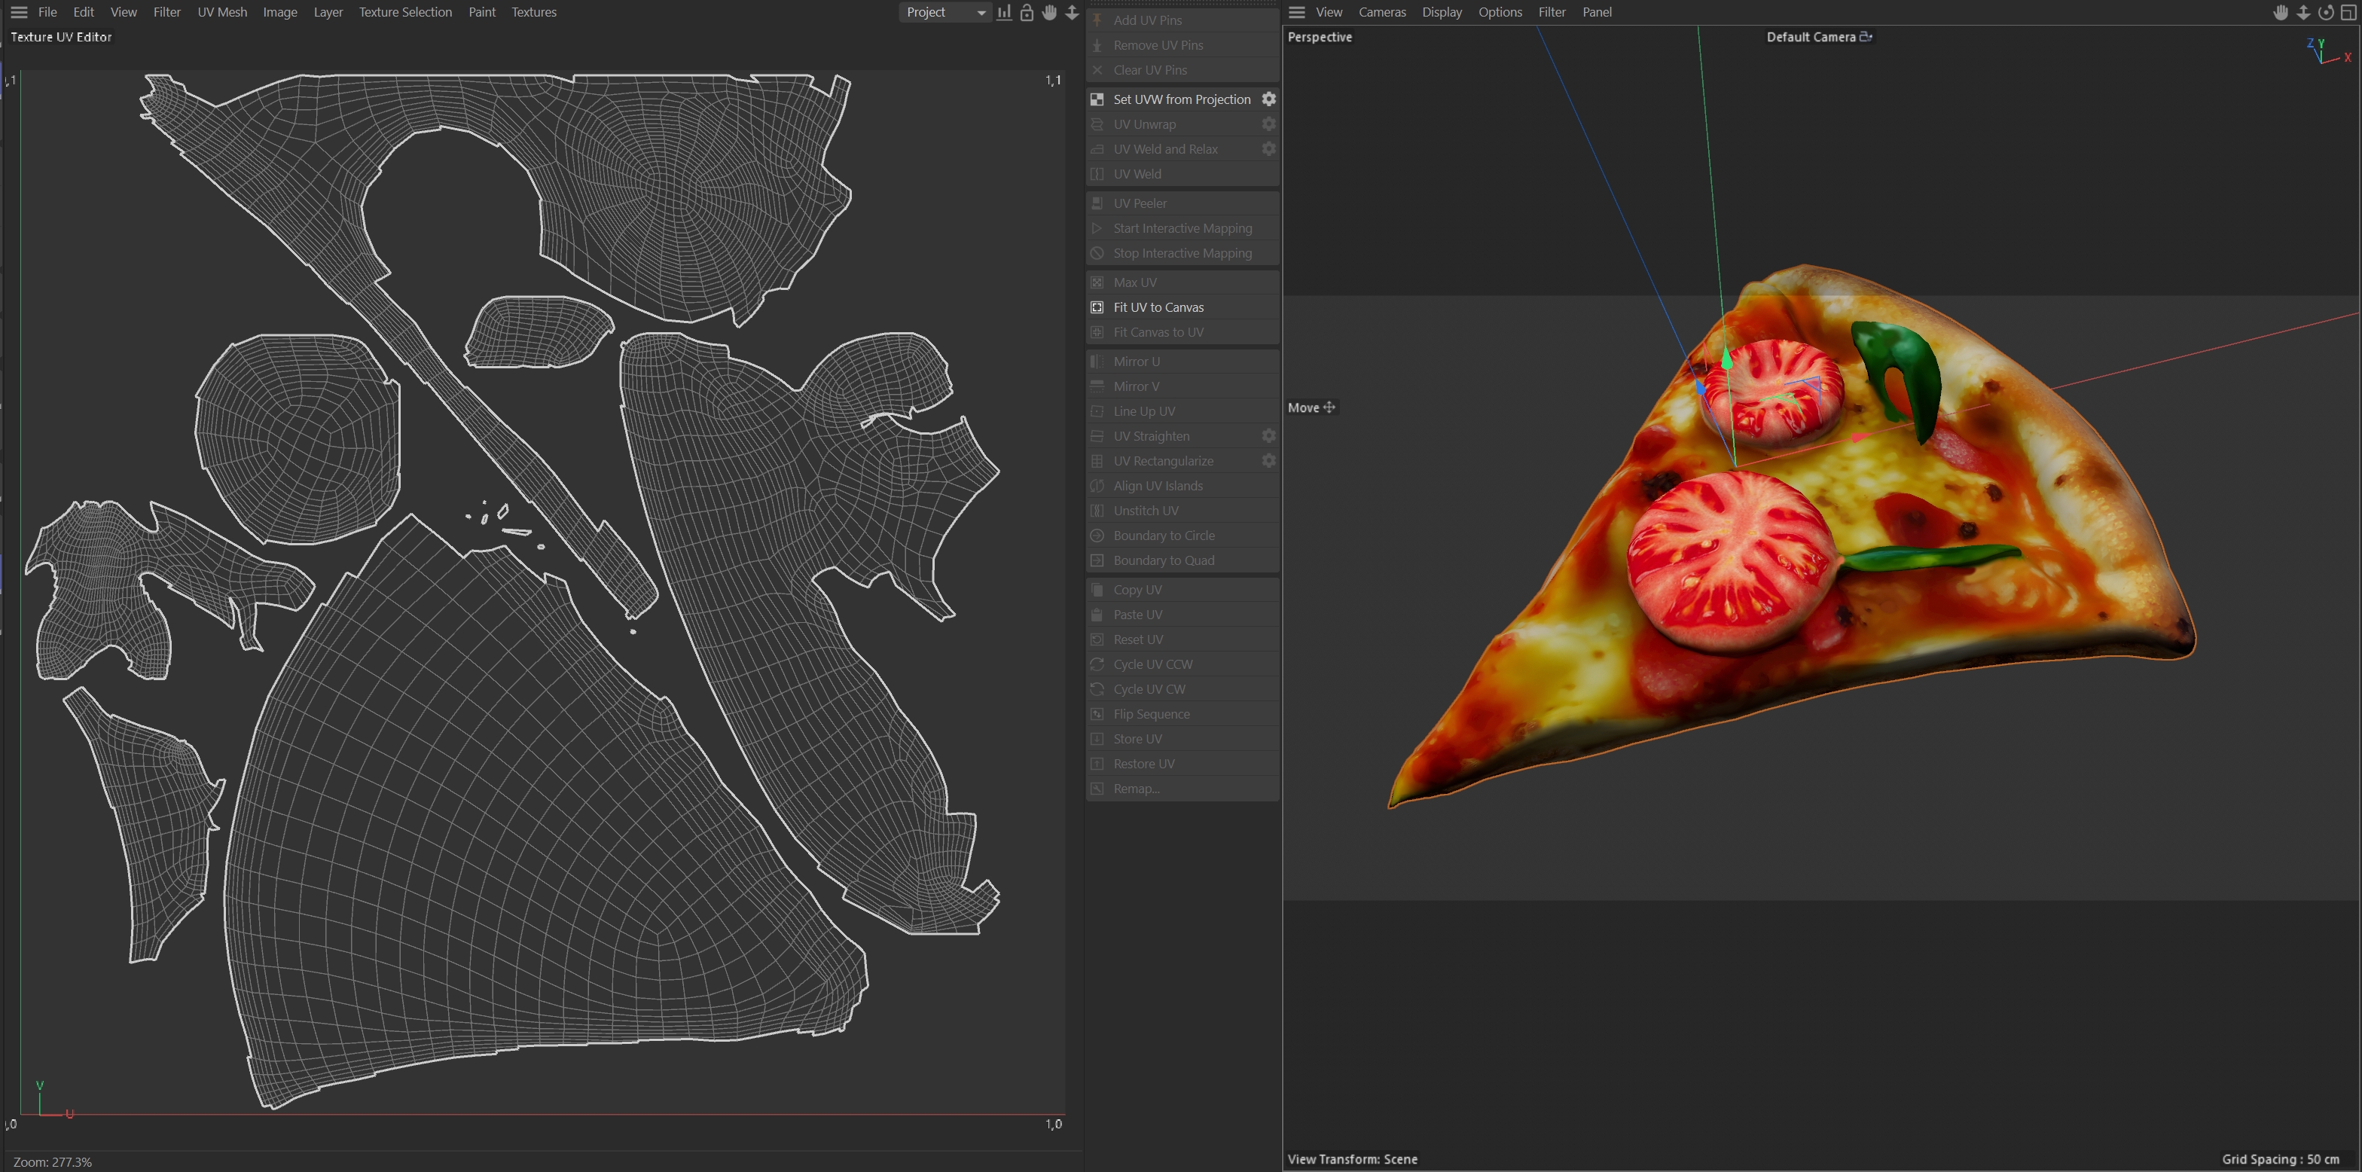The height and width of the screenshot is (1172, 2362).
Task: Open Set UVW from Projection settings gear
Action: click(1269, 99)
